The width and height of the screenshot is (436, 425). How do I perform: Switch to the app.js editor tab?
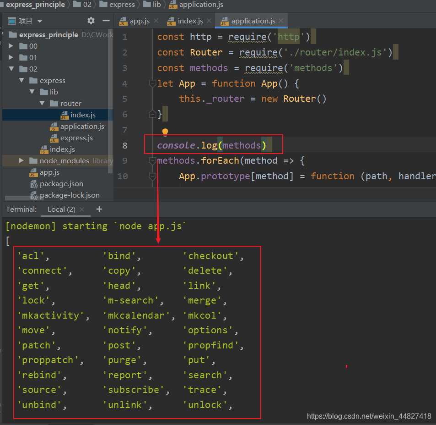[x=135, y=21]
